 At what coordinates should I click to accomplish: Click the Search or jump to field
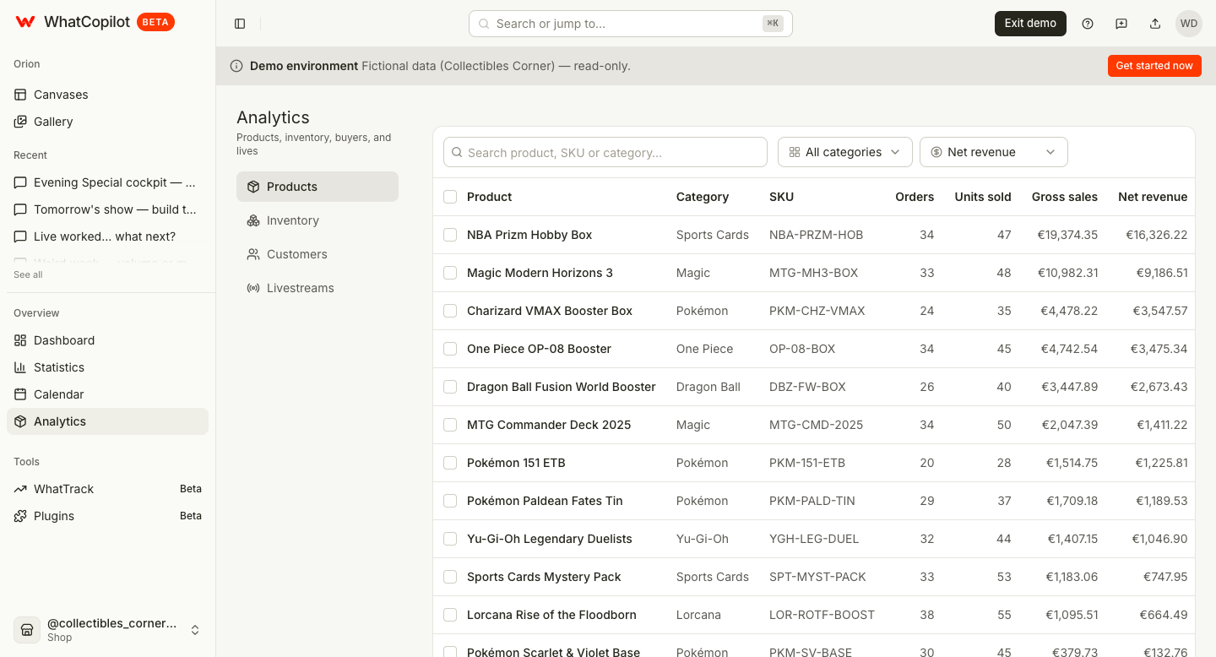[631, 24]
